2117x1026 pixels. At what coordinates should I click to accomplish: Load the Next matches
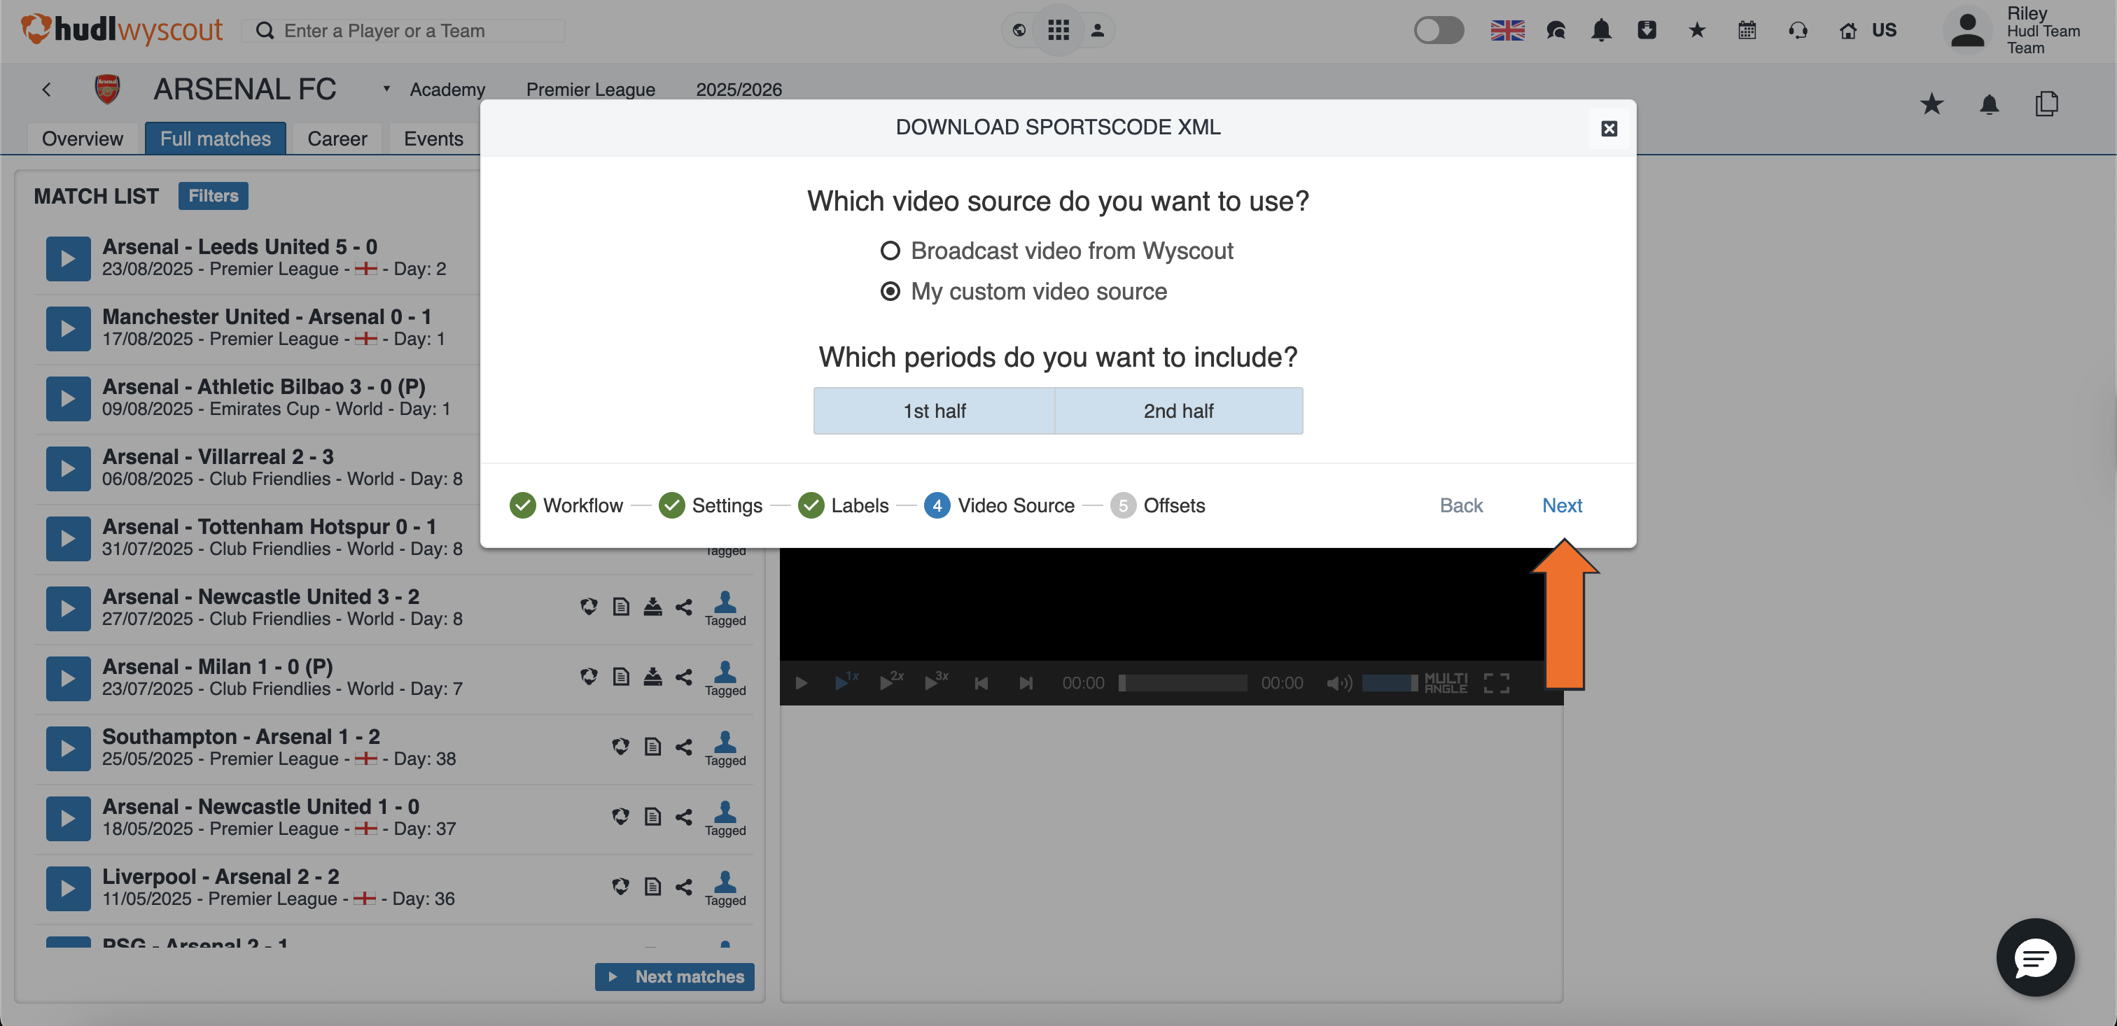[x=674, y=977]
